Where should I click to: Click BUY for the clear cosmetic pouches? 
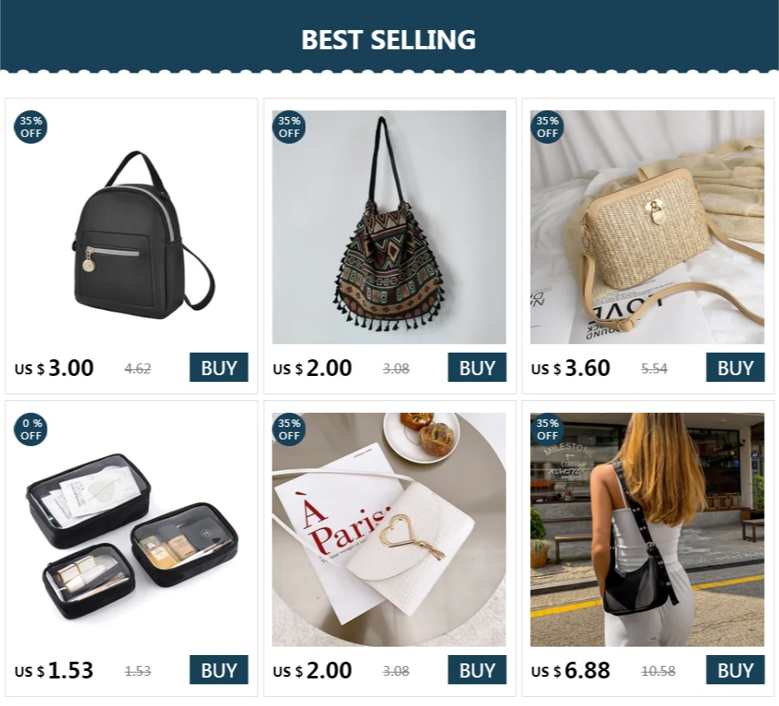pos(219,670)
